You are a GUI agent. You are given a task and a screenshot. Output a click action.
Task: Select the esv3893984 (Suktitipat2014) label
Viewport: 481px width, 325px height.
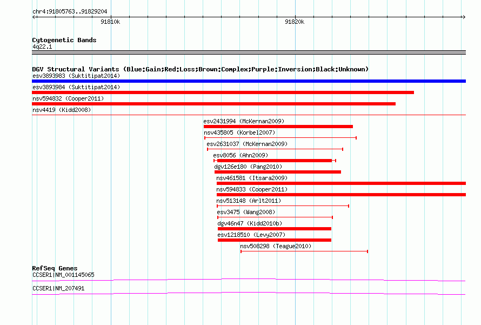click(76, 87)
